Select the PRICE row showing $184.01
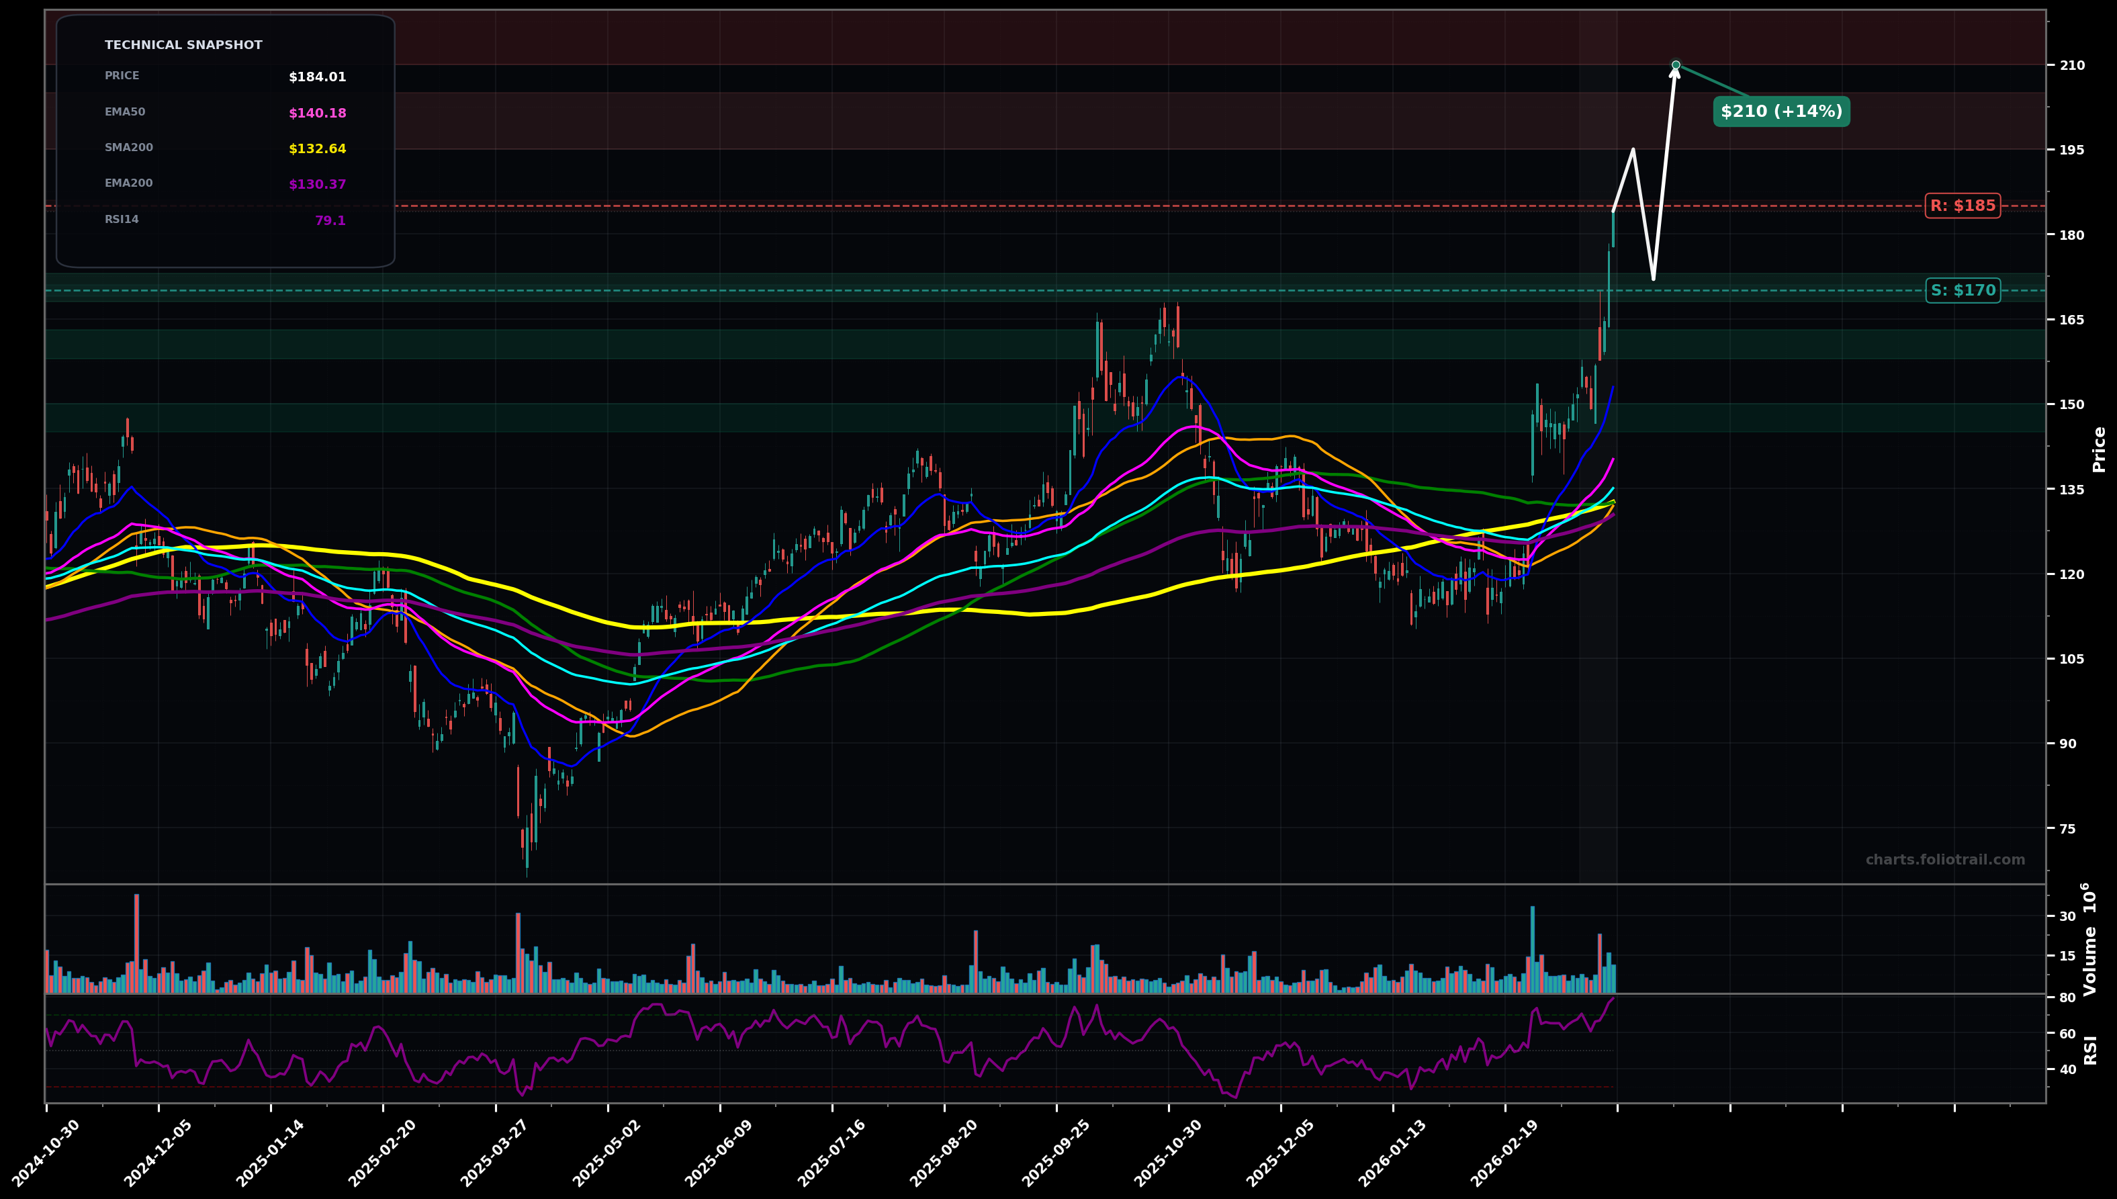The image size is (2117, 1199). [222, 76]
